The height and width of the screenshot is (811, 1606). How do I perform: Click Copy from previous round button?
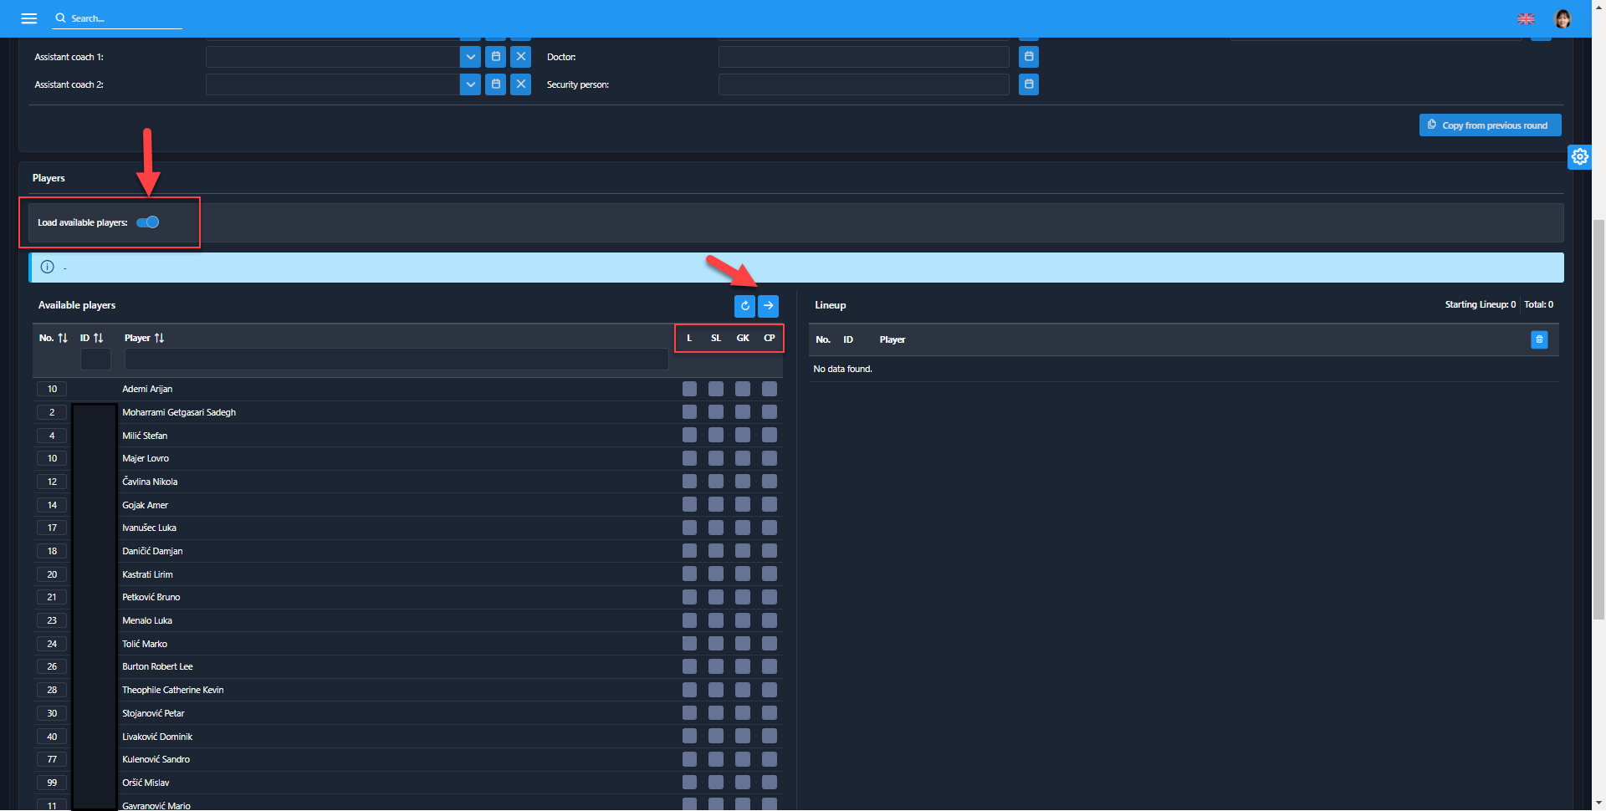point(1490,125)
